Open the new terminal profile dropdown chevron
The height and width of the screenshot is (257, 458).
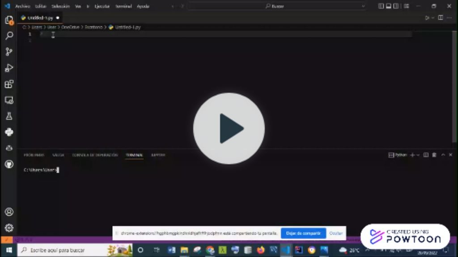(418, 155)
